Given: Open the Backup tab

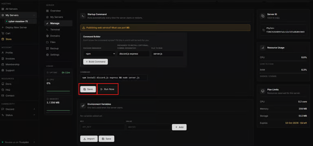Looking at the screenshot, I should 54,49.
